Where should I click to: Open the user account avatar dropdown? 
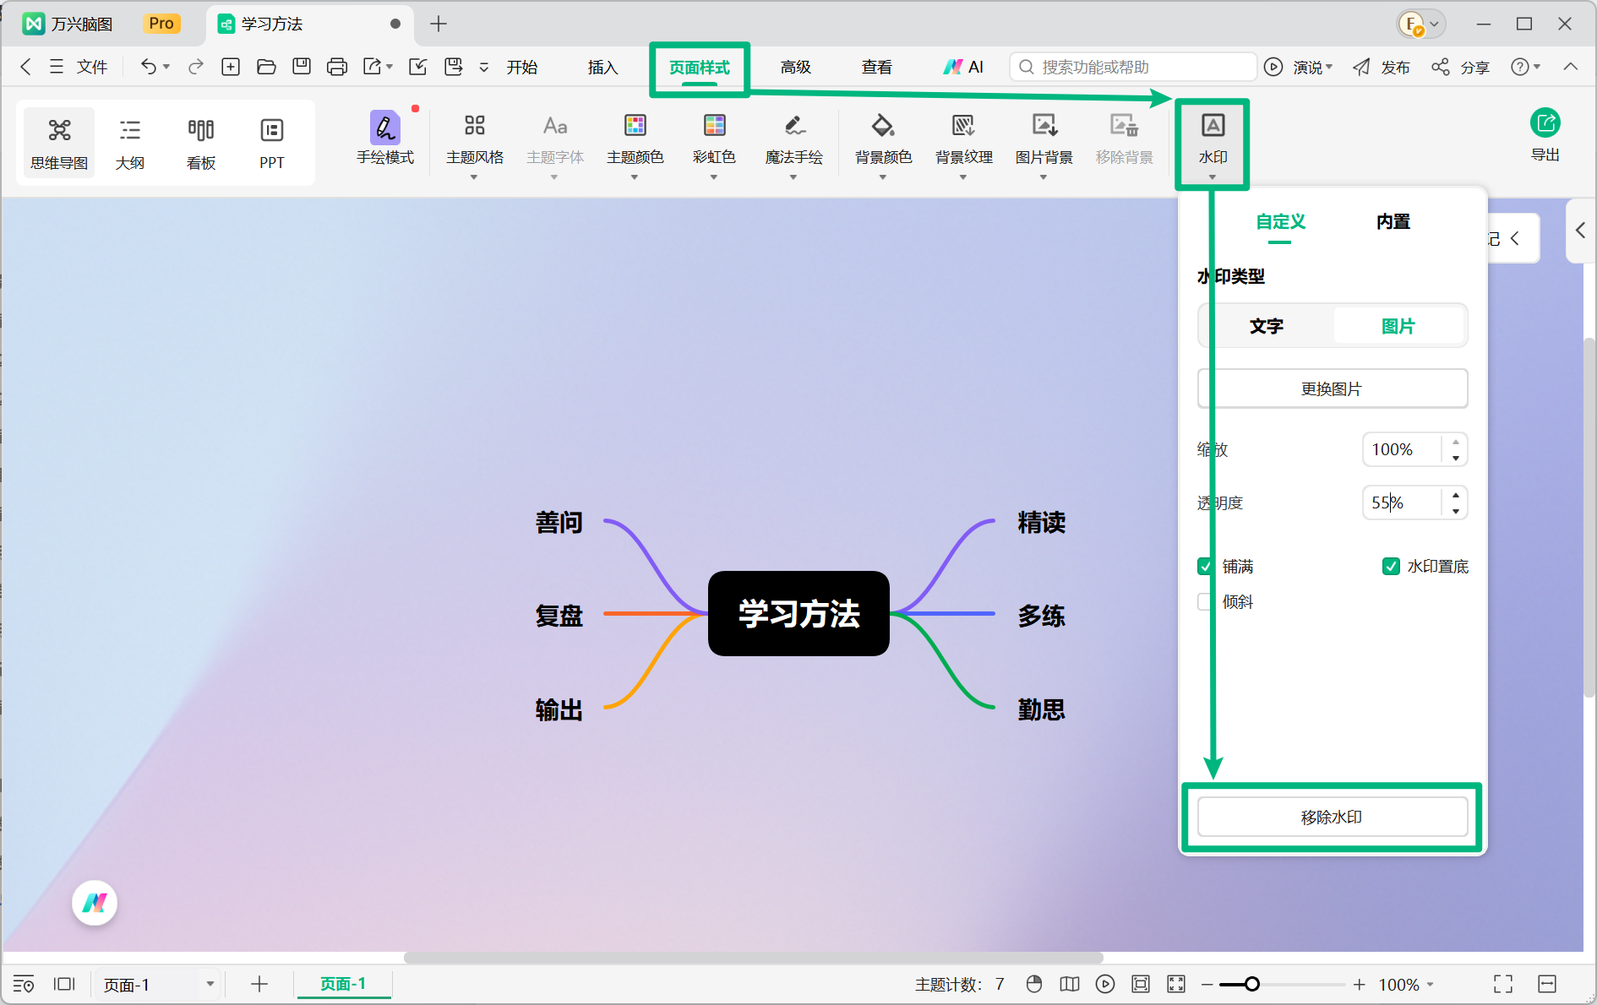coord(1420,24)
